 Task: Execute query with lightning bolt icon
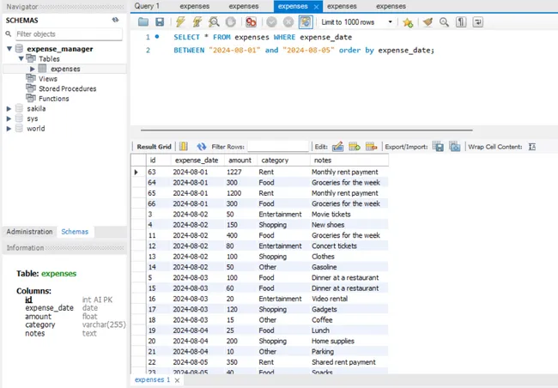(180, 22)
